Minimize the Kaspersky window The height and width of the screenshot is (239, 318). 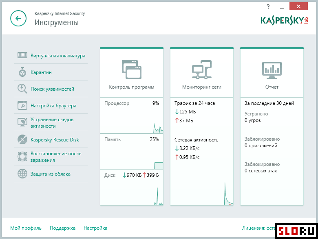pyautogui.click(x=282, y=7)
